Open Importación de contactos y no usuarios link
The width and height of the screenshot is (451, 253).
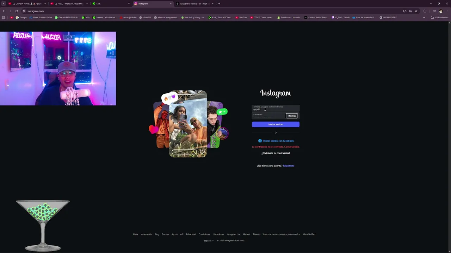[x=282, y=234]
